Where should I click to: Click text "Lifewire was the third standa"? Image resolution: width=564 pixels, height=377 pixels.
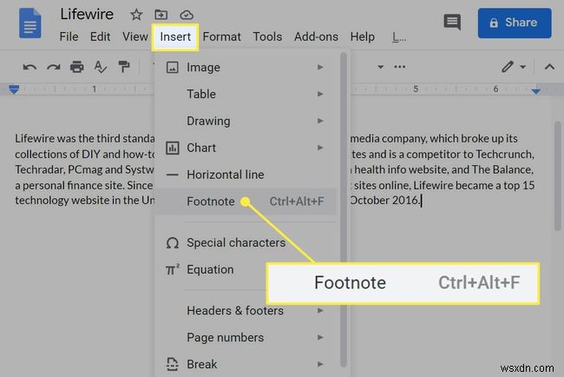[85, 138]
